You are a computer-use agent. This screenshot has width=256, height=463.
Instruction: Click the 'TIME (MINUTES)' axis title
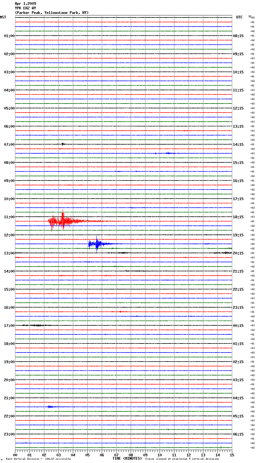pyautogui.click(x=127, y=458)
